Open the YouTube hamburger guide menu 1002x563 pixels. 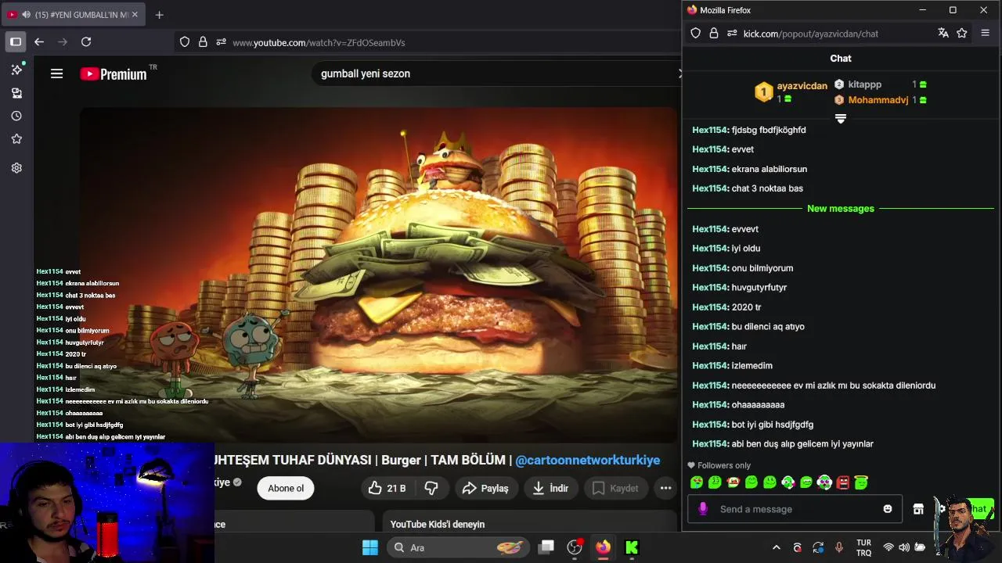coord(56,74)
